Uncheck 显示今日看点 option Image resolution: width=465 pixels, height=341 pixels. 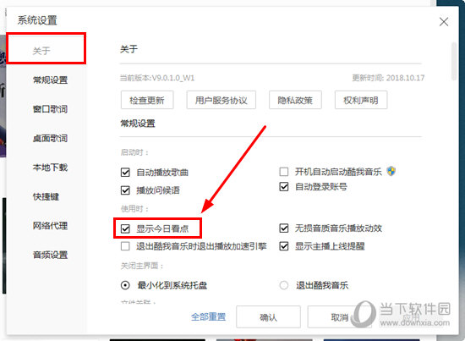coord(125,228)
